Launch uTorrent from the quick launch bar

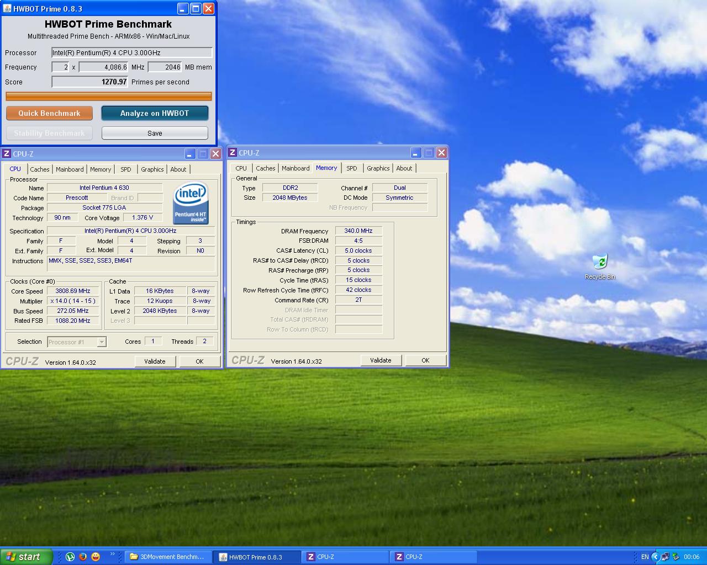70,557
